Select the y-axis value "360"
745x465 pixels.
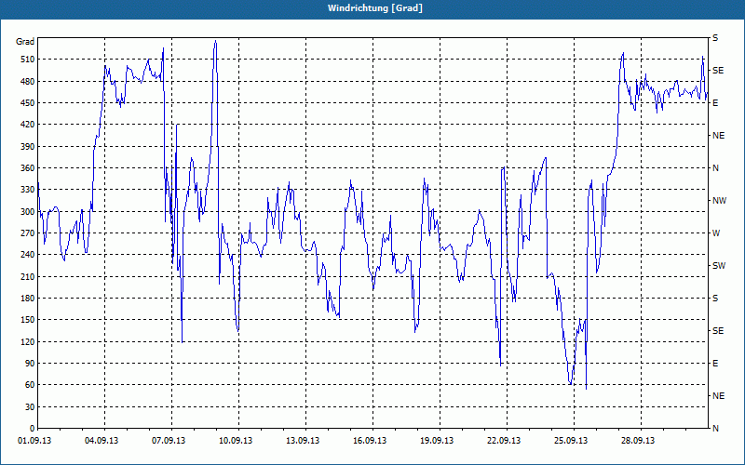(x=28, y=168)
